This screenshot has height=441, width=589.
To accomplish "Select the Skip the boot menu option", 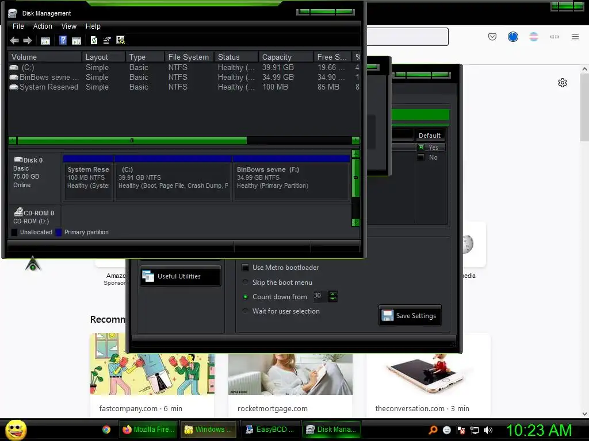I will pos(245,282).
